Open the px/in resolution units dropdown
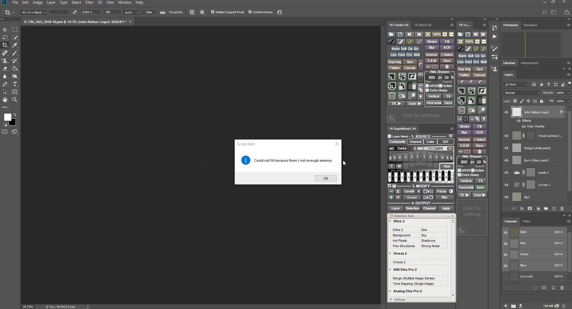This screenshot has height=309, width=572. tap(131, 12)
